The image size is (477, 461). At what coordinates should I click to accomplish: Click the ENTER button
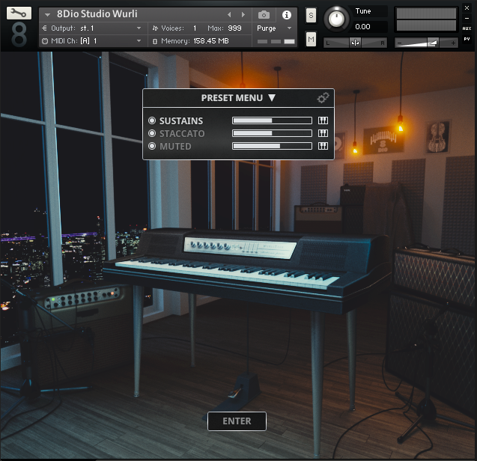click(x=237, y=421)
